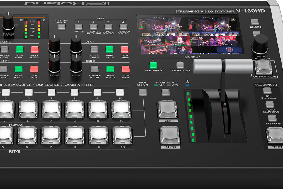Click small key source button 5
The width and height of the screenshot is (283, 189).
[6, 92]
